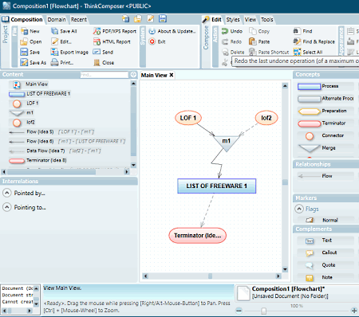359x317 pixels.
Task: Select Flow (Idea 5) in Content list
Action: [x=52, y=132]
